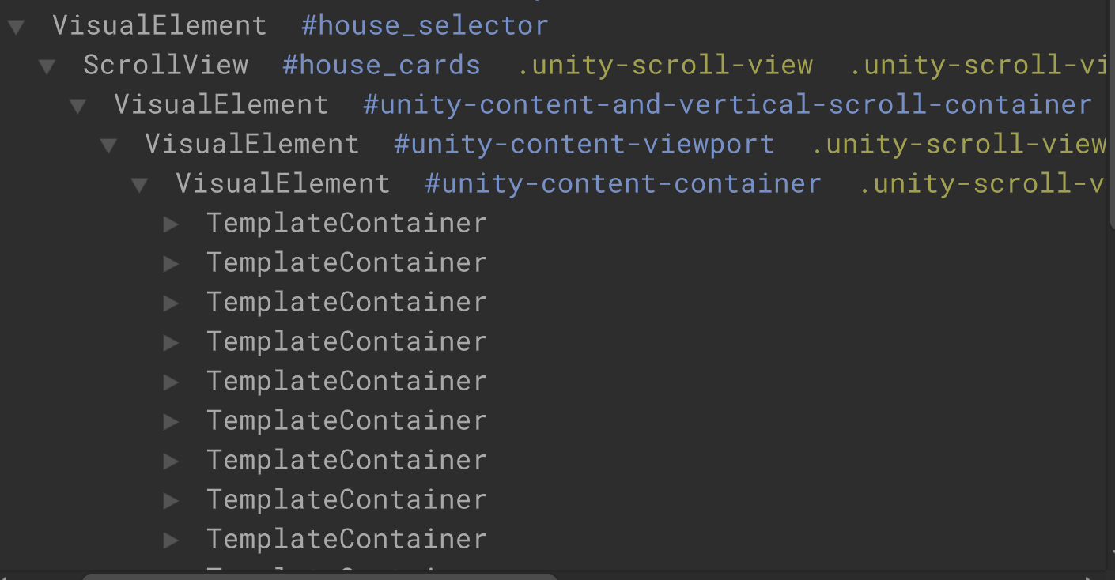Expand the second TemplateContainer node
This screenshot has width=1115, height=580.
tap(171, 263)
